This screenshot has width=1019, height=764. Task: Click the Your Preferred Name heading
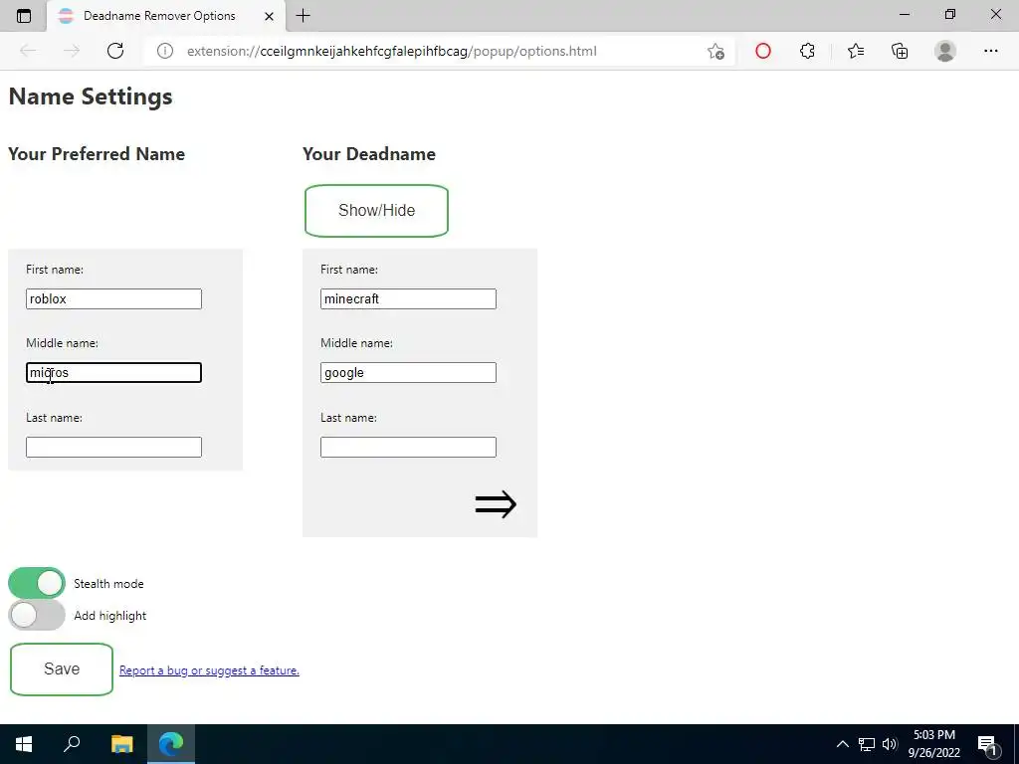97,154
